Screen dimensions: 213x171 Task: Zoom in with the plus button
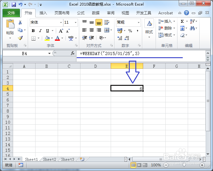tap(202, 165)
